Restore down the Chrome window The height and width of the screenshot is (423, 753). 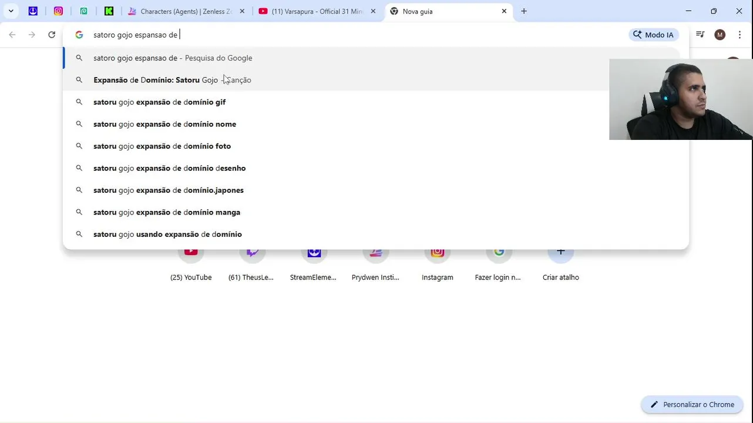pyautogui.click(x=714, y=11)
